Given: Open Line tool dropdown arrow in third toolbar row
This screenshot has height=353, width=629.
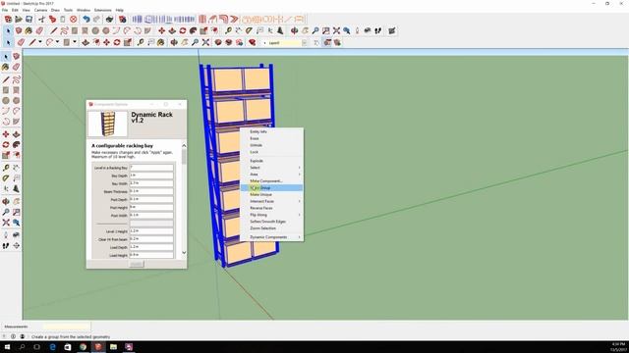Looking at the screenshot, I should click(x=39, y=42).
